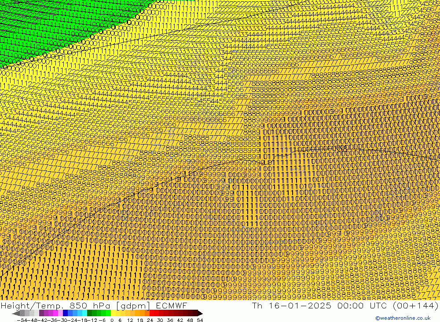This screenshot has width=440, height=322.
Task: Click the ECMWF model label
Action: (x=172, y=306)
